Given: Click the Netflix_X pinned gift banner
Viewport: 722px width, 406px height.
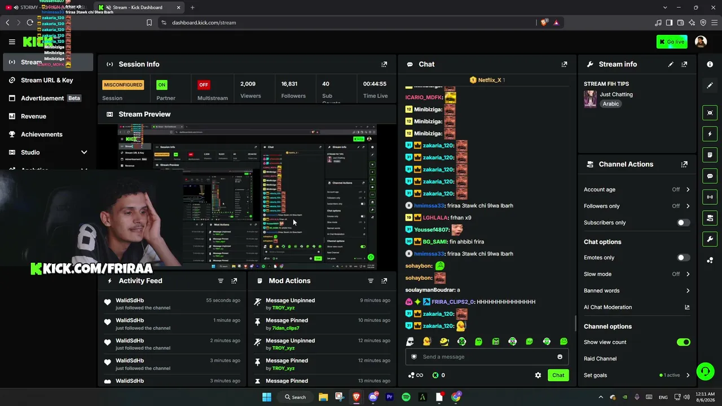Looking at the screenshot, I should (487, 80).
